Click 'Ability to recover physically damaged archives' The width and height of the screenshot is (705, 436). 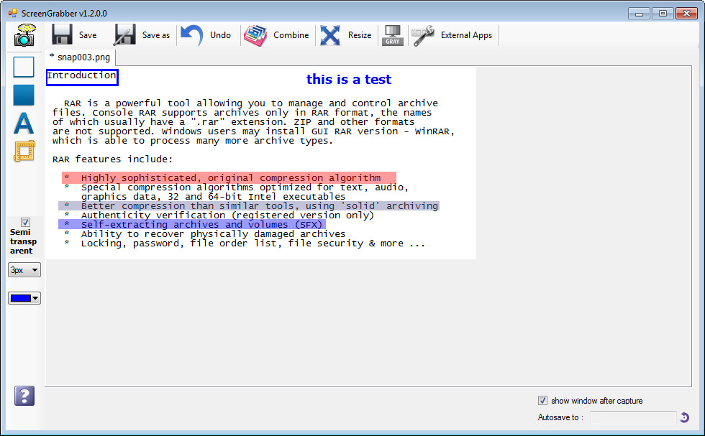click(213, 234)
